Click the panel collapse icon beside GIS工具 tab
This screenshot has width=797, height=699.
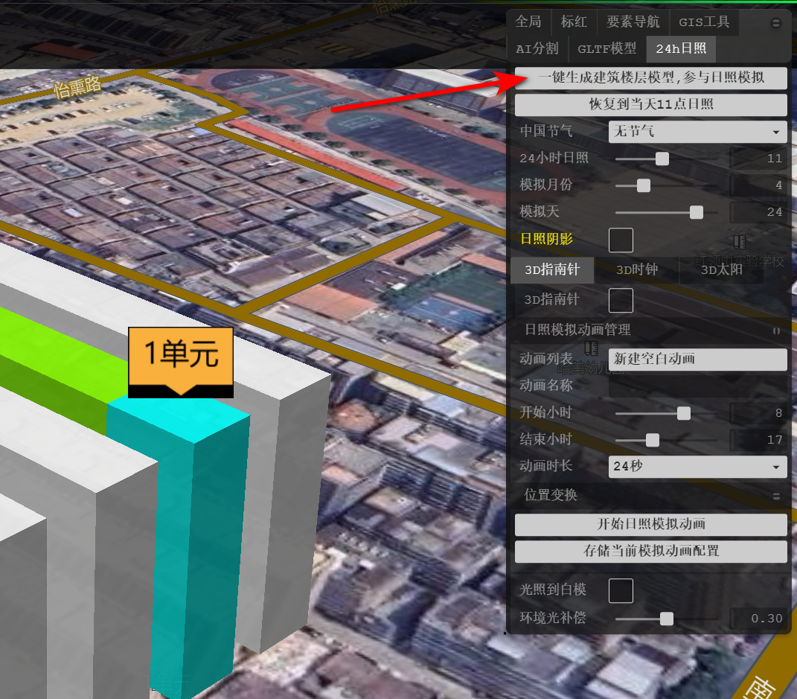(x=776, y=23)
